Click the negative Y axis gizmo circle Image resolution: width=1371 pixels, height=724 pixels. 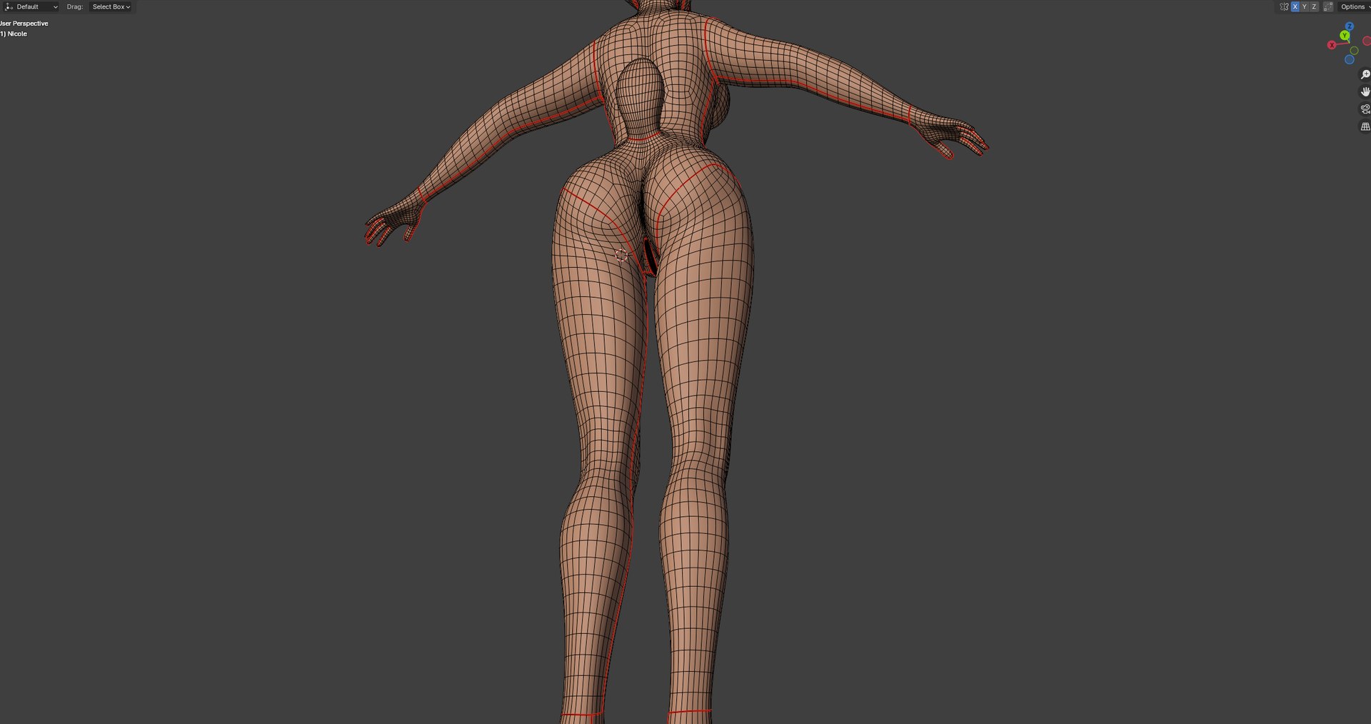tap(1354, 51)
